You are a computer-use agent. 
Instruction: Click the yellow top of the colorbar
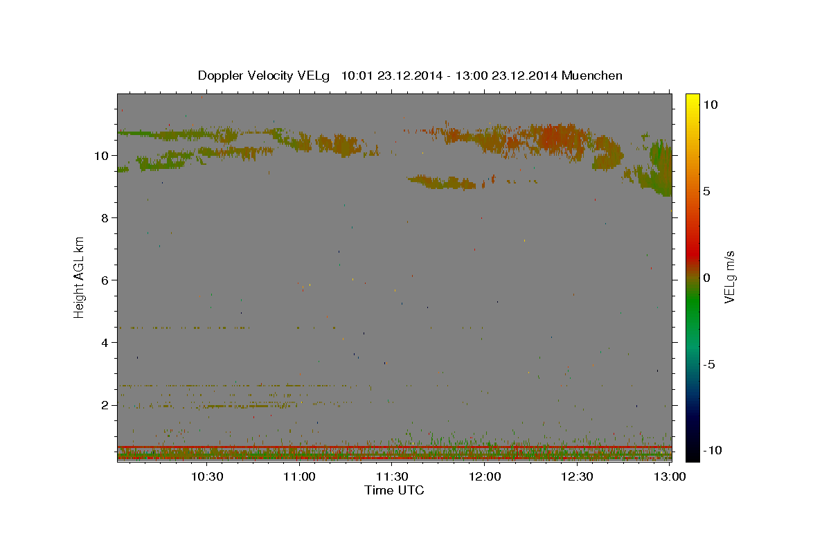click(692, 100)
